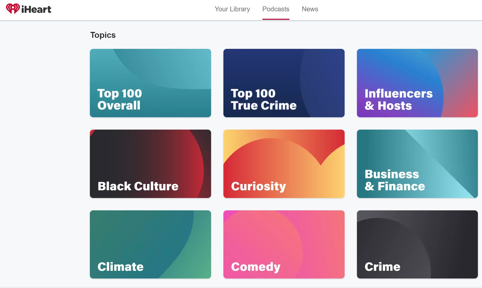Open the Comedy topic tile

click(284, 244)
